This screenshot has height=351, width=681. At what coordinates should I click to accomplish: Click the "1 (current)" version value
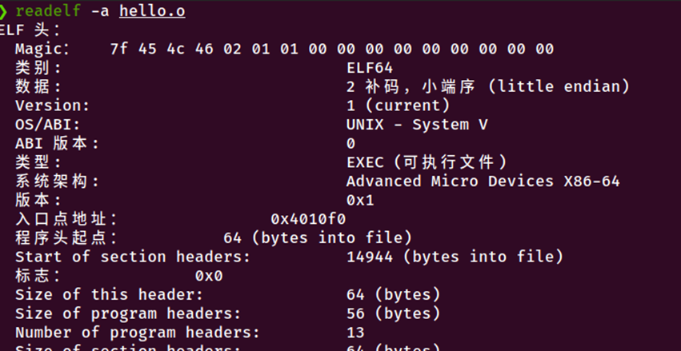point(398,106)
